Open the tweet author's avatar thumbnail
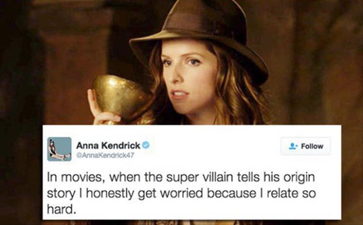Screen dimensions: 363x225 59,149
